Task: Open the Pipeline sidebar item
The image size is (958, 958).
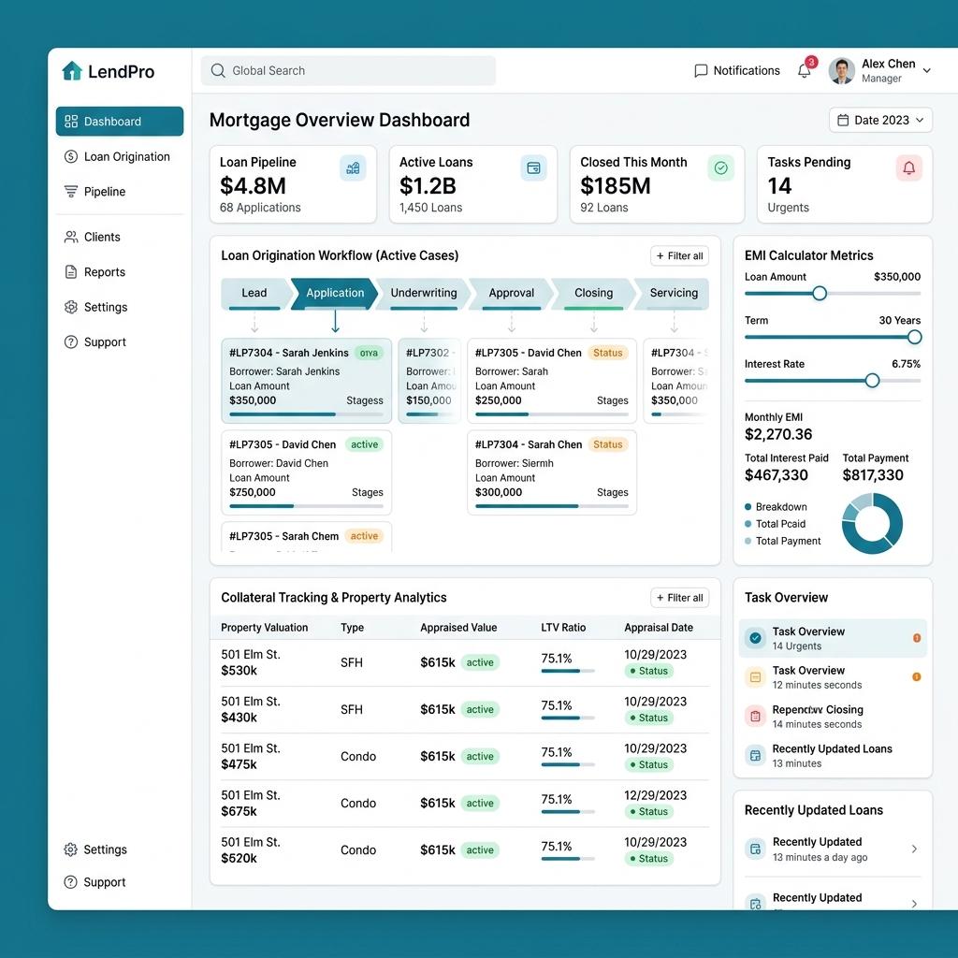Action: click(120, 192)
